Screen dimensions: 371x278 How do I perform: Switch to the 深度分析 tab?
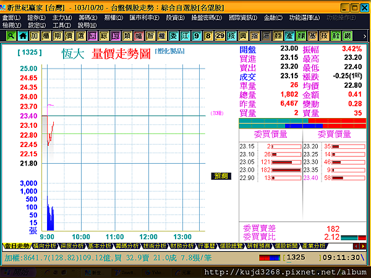(72, 246)
